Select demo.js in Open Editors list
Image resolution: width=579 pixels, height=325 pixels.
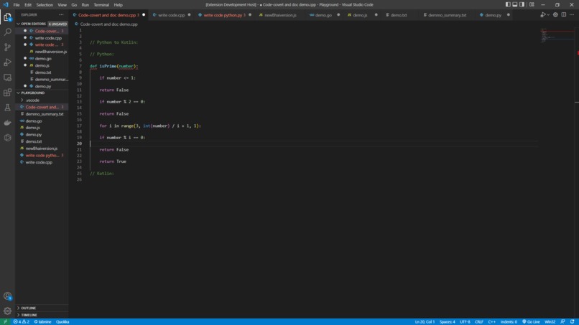click(42, 65)
